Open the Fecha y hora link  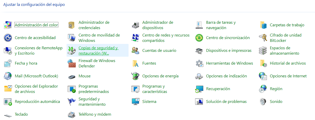pos(26,63)
